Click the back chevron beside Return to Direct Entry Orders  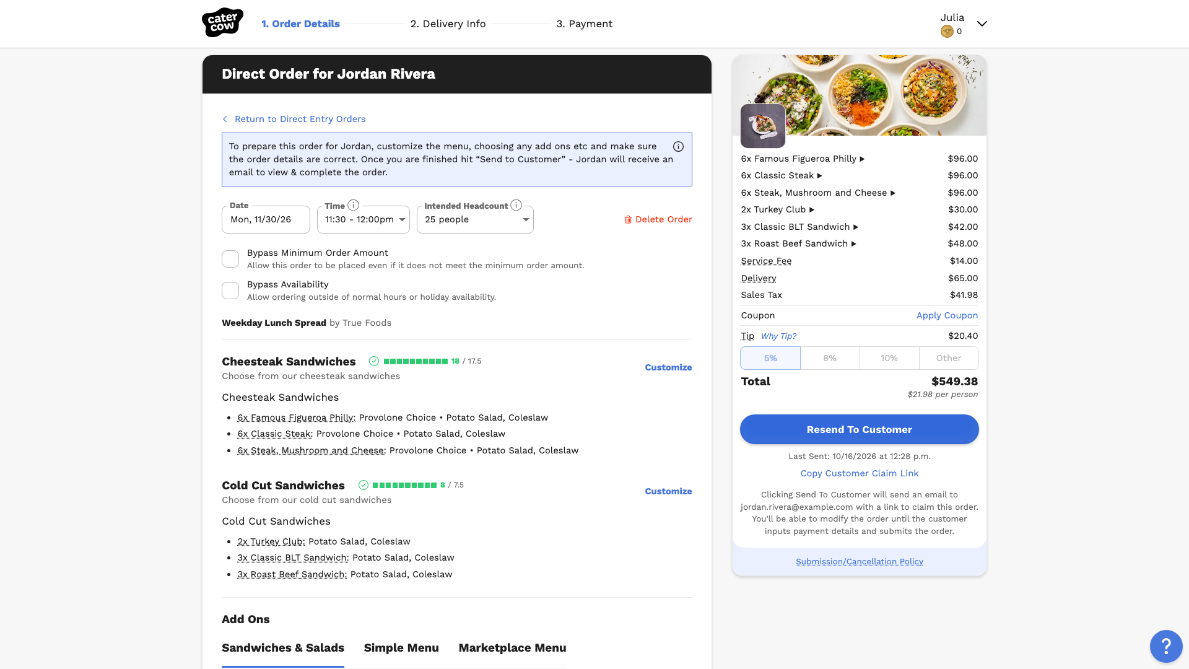tap(225, 119)
